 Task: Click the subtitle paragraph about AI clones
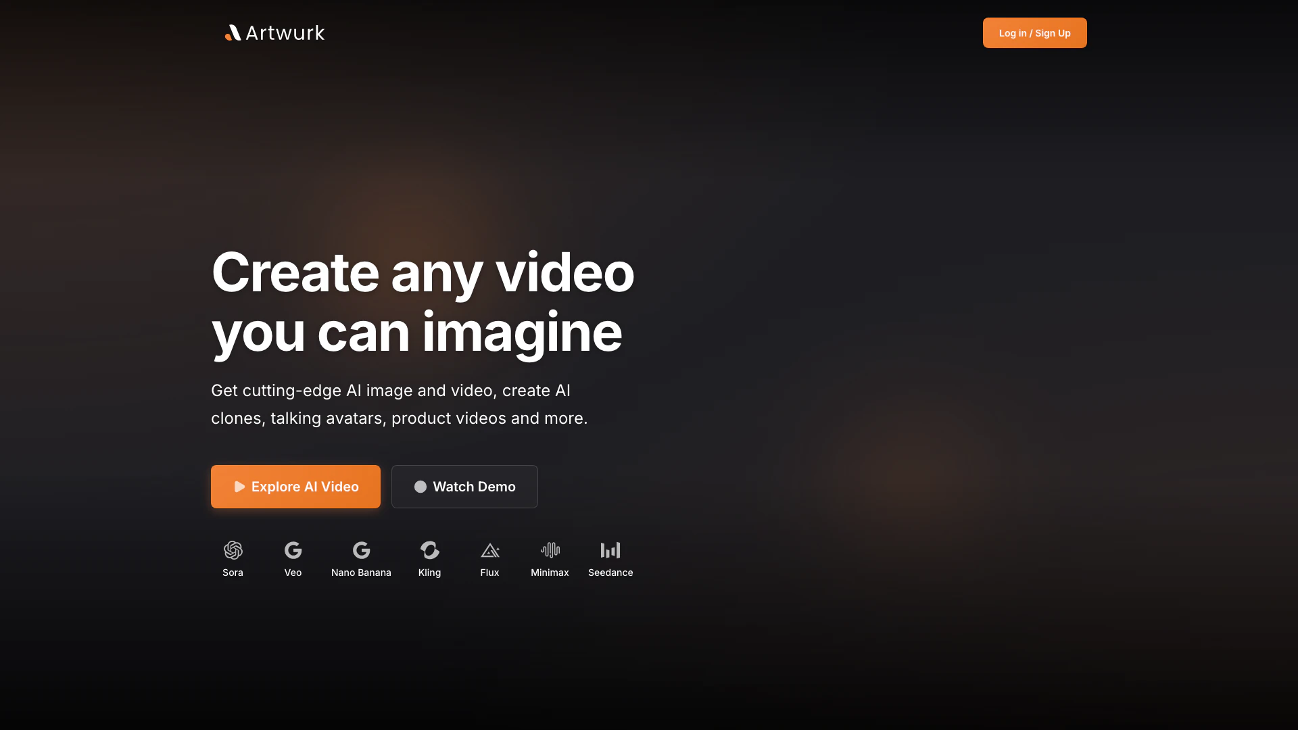click(399, 404)
